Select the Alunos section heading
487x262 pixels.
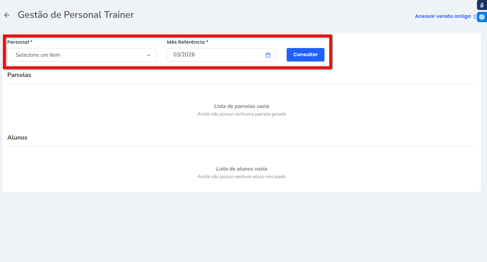(x=17, y=138)
